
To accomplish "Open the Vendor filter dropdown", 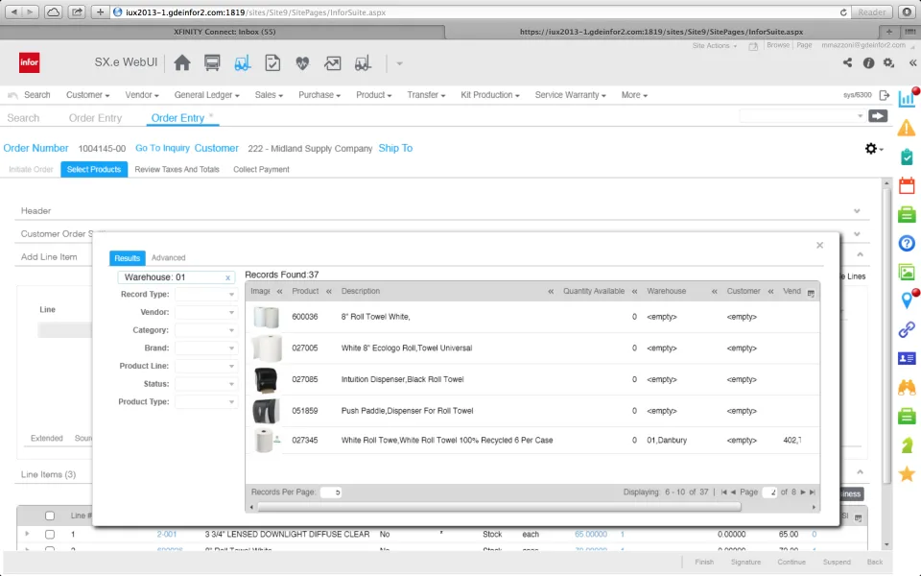I will (x=205, y=312).
